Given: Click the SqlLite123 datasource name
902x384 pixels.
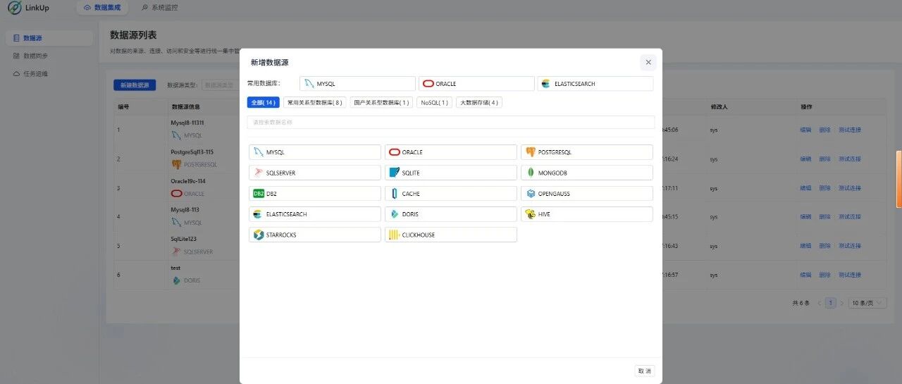Looking at the screenshot, I should coord(184,239).
